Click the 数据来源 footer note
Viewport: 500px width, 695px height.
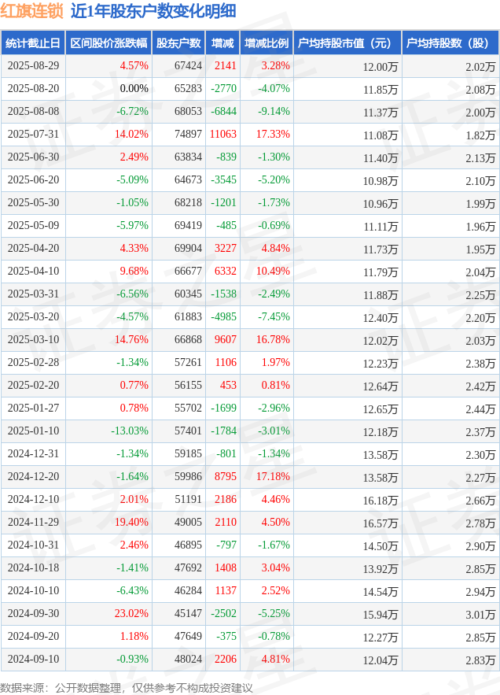(x=127, y=688)
